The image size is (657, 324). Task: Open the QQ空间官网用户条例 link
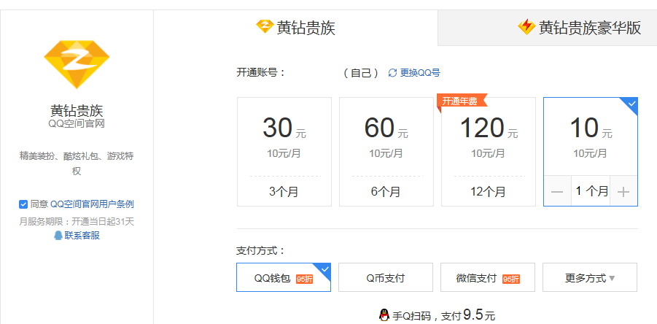(x=92, y=204)
